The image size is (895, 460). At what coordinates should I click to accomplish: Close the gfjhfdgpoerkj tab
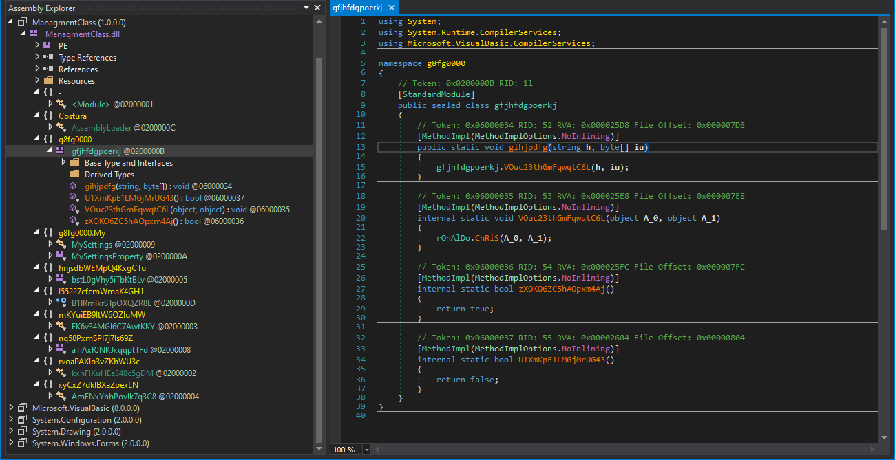pyautogui.click(x=393, y=8)
